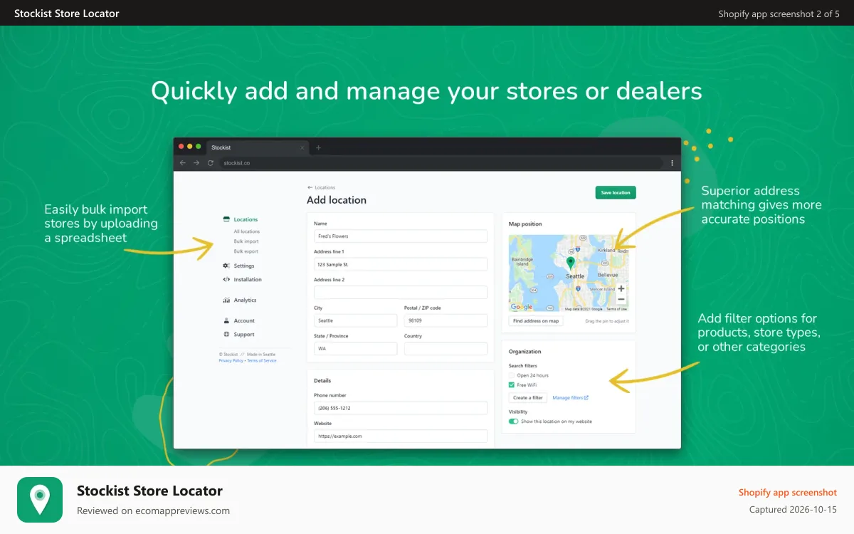Click the Save location button
854x534 pixels.
pyautogui.click(x=616, y=193)
